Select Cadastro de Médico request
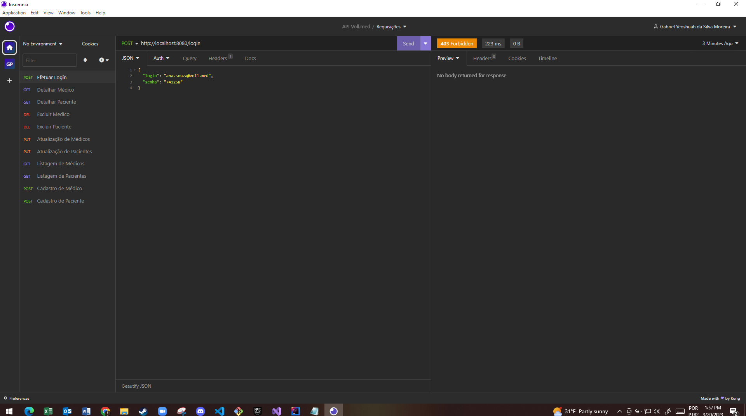Screen dimensions: 746x416 [x=68, y=189]
